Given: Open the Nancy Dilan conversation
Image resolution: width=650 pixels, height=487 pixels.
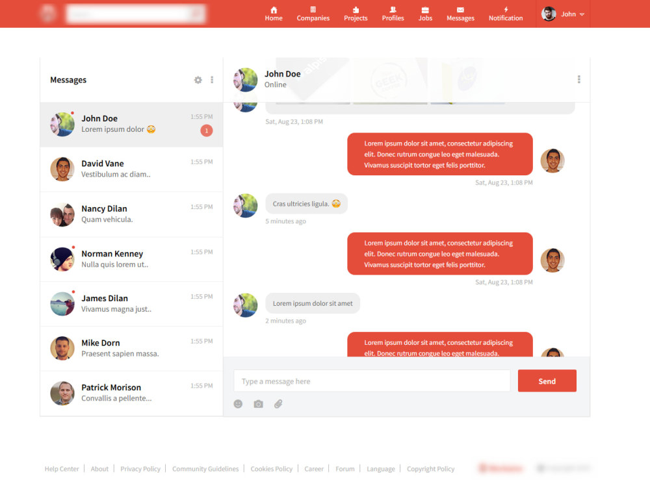Looking at the screenshot, I should (x=131, y=214).
